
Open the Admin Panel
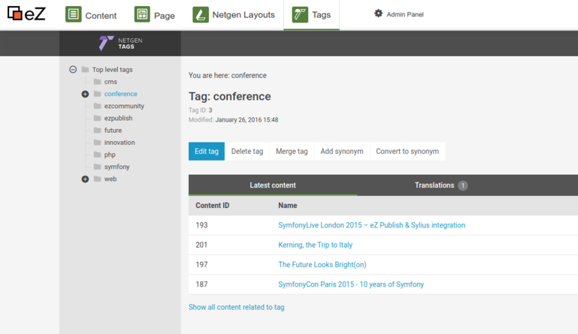[x=399, y=14]
